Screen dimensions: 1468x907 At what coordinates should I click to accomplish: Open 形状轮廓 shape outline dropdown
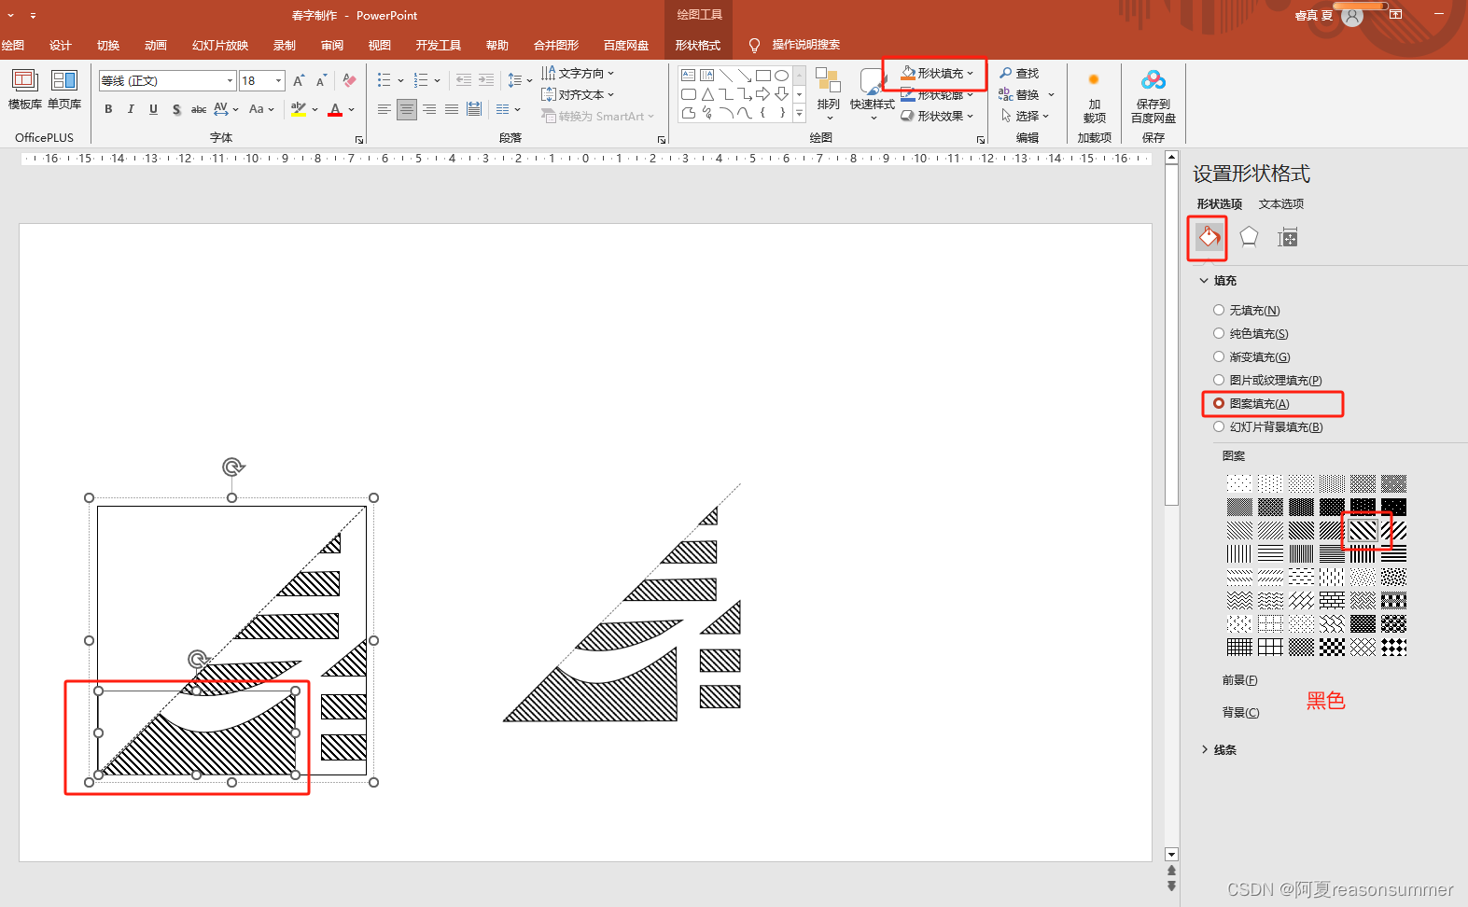coord(937,94)
